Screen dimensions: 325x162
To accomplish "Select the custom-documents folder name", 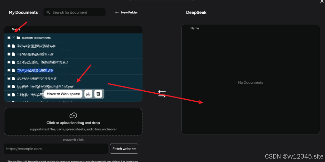I will coord(36,38).
